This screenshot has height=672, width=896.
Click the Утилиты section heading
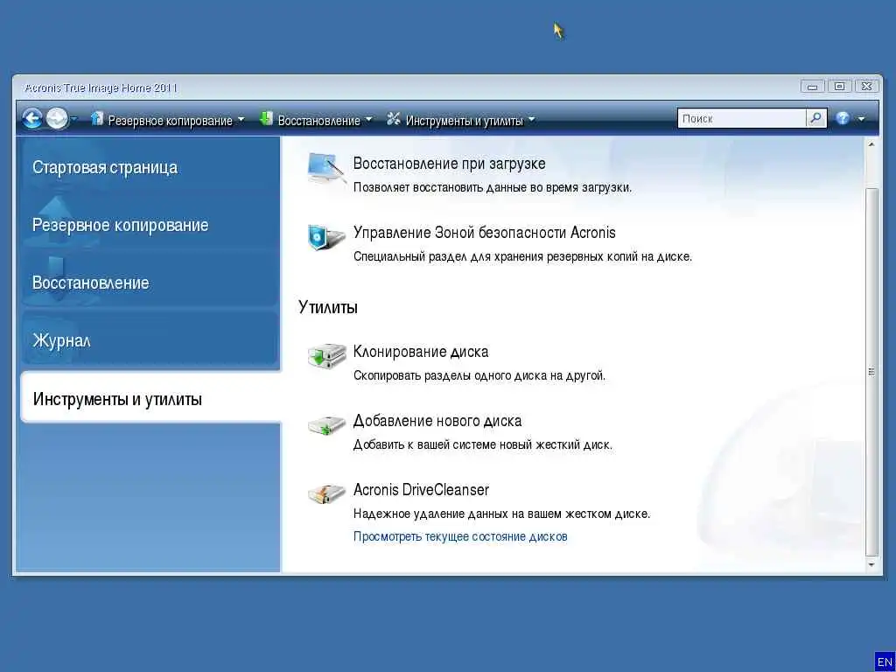327,307
